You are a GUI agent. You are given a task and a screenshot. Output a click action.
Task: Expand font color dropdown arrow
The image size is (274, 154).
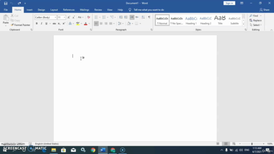click(89, 24)
